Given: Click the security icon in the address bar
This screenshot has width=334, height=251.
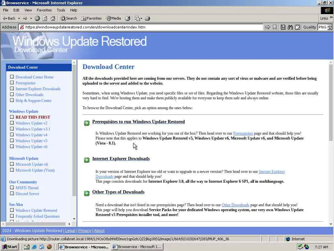Looking at the screenshot, I should pos(22,27).
